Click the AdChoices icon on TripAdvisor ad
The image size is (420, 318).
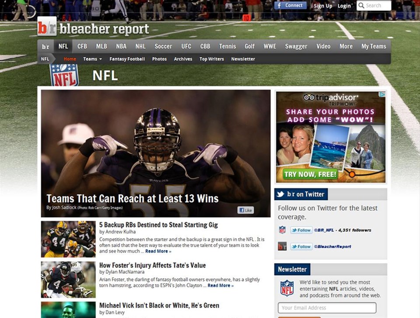(382, 94)
